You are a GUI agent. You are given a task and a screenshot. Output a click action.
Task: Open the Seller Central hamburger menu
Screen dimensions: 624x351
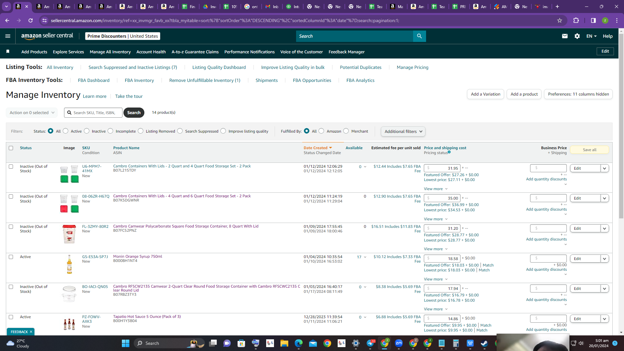8,36
